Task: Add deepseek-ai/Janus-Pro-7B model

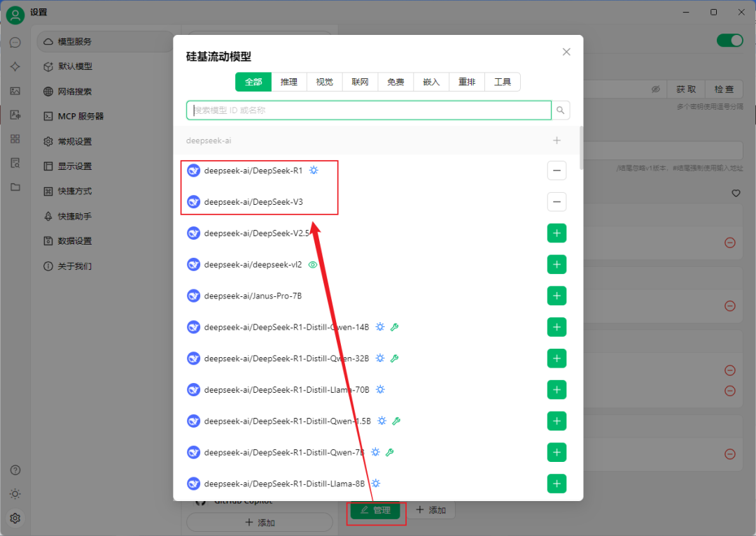Action: 557,296
